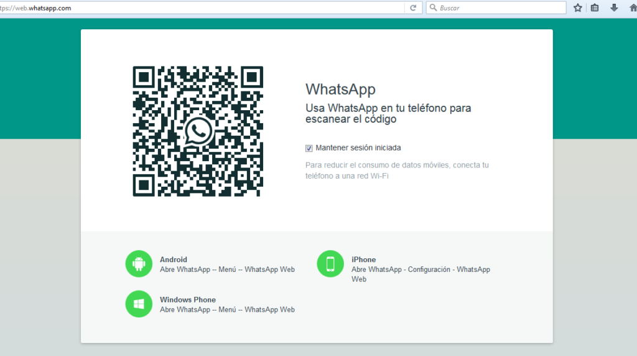Click the reload page button
The width and height of the screenshot is (637, 356).
point(412,8)
